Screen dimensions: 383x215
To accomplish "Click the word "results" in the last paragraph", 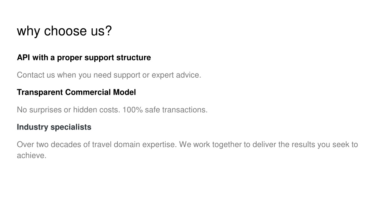I will point(302,144).
